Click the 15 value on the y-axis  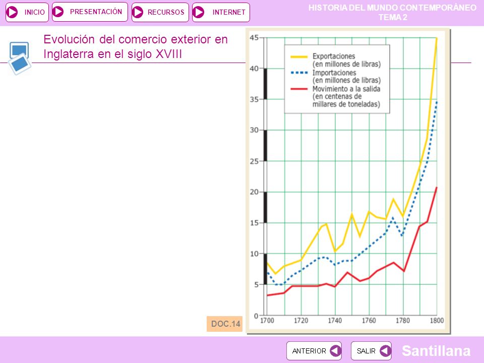tap(254, 223)
